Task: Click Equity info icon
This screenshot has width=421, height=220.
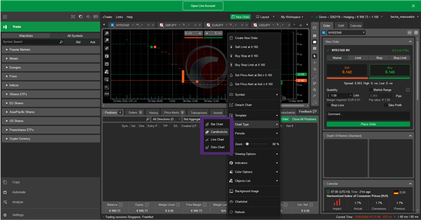Action: pyautogui.click(x=147, y=205)
